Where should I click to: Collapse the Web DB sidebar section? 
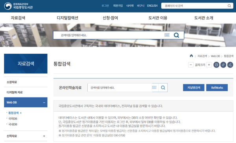44,103
